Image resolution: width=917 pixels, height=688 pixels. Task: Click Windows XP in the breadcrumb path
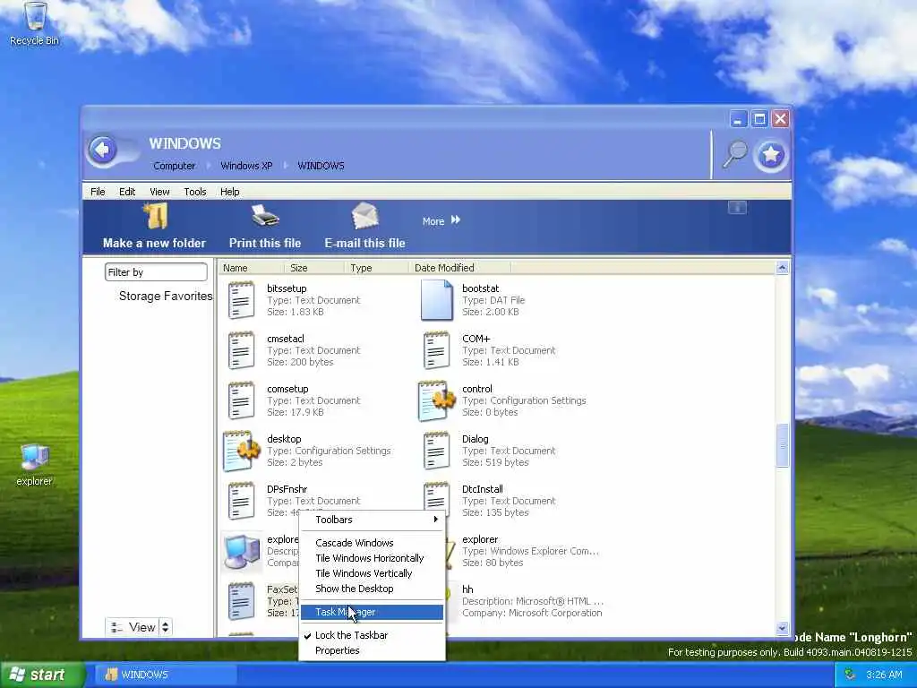[x=246, y=166]
